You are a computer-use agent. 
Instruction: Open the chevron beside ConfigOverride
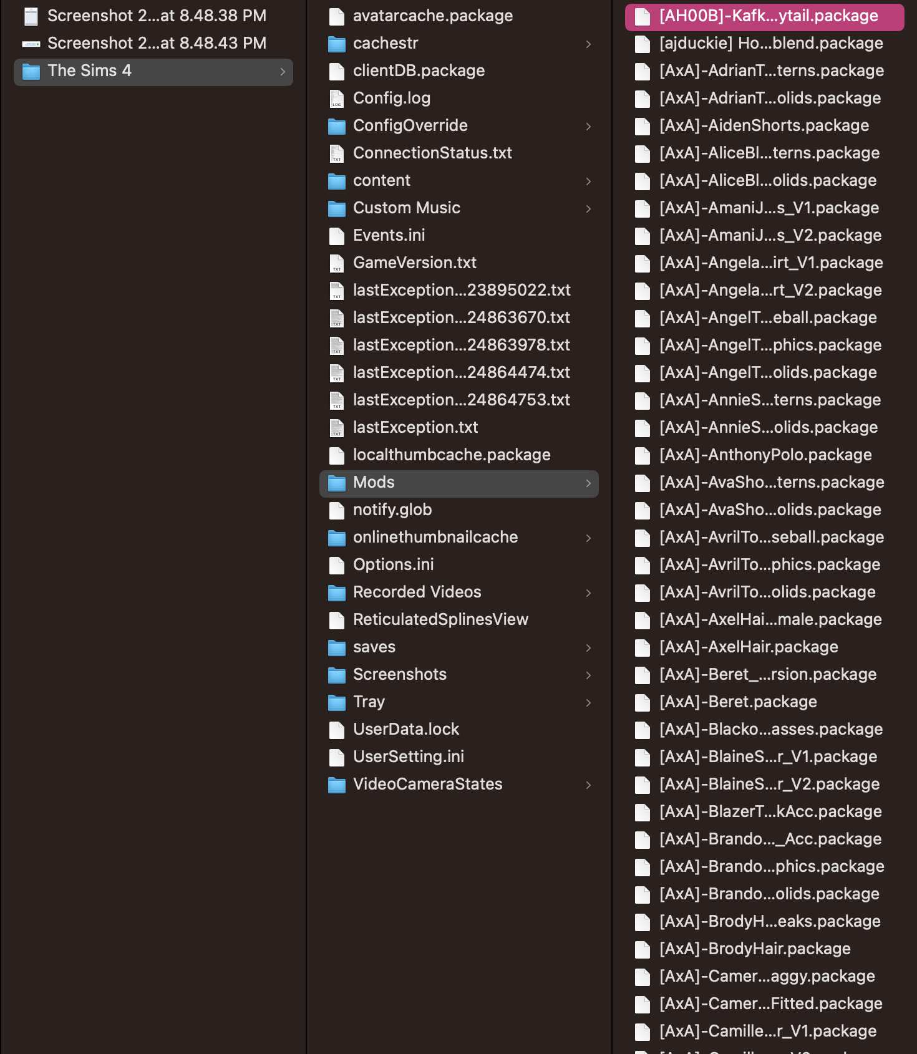(x=588, y=127)
